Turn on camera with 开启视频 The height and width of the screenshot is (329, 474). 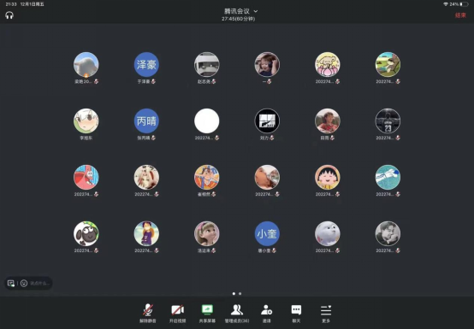tap(177, 313)
